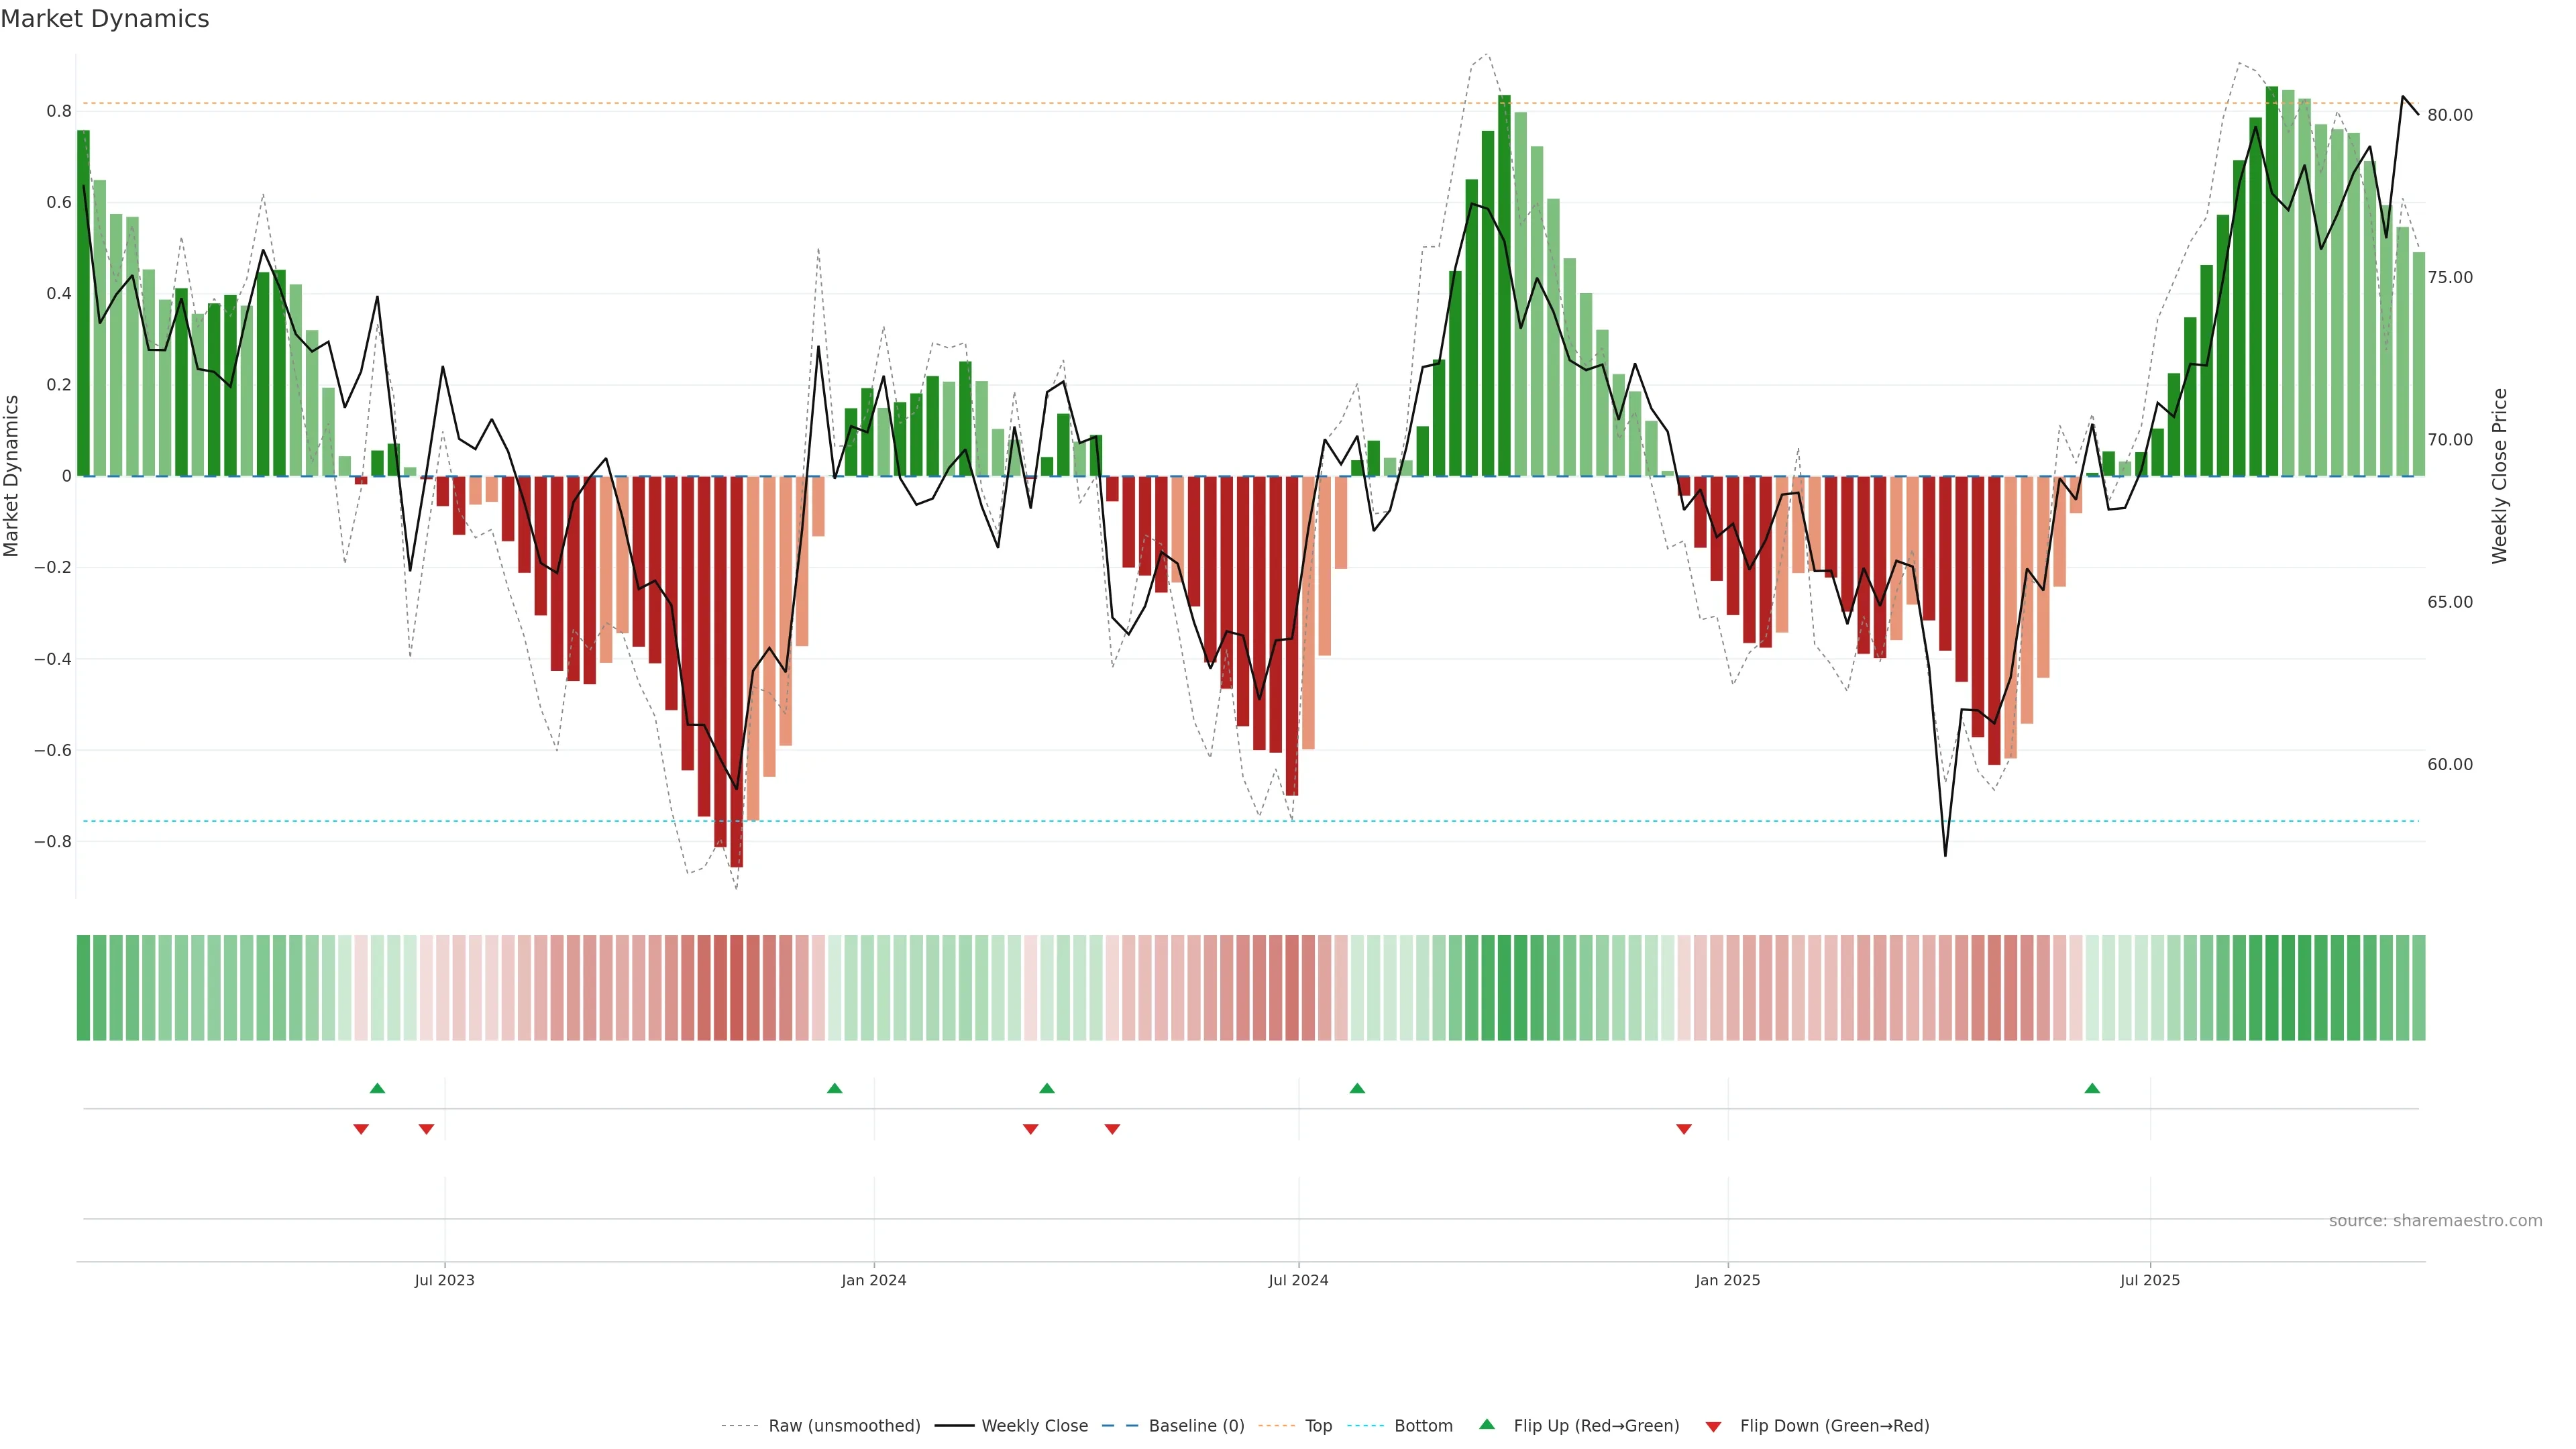Viewport: 2576px width, 1449px height.
Task: Click the Market Dynamics left axis title
Action: pyautogui.click(x=12, y=476)
